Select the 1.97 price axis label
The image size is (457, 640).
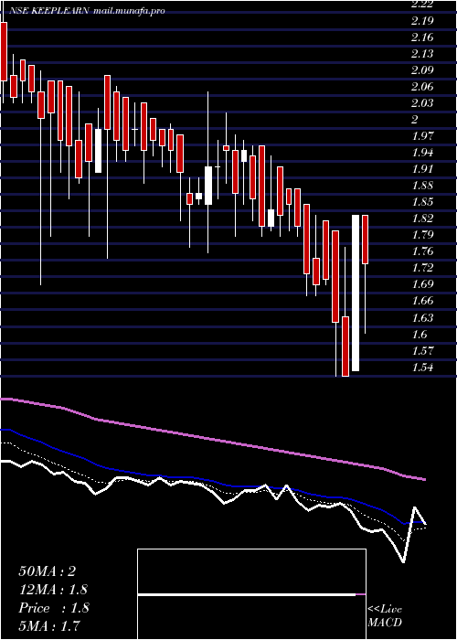[422, 136]
